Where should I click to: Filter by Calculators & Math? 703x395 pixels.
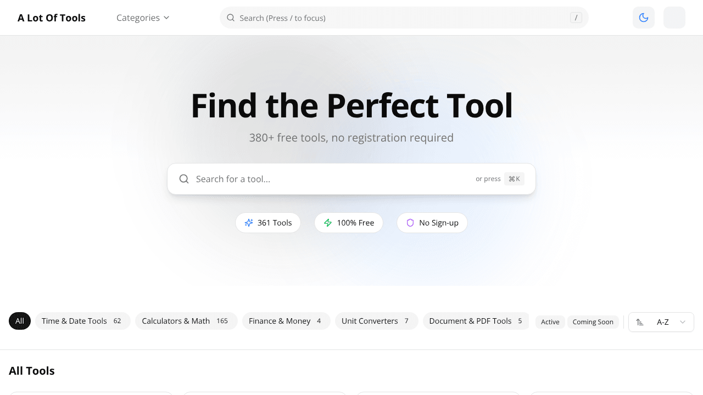click(186, 321)
